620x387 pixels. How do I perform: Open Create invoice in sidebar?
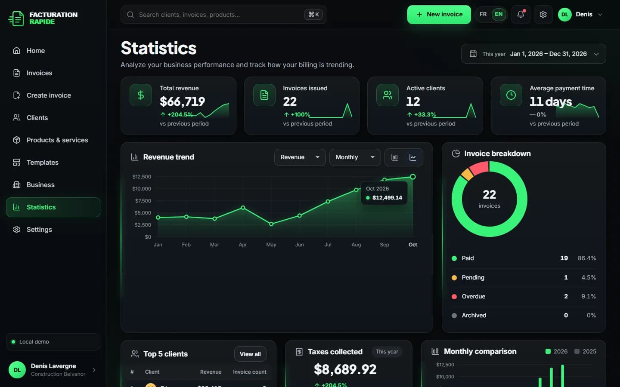click(53, 95)
